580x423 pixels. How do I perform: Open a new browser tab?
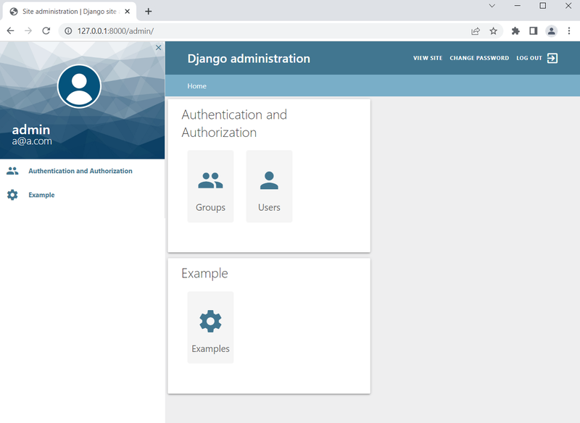pyautogui.click(x=149, y=12)
